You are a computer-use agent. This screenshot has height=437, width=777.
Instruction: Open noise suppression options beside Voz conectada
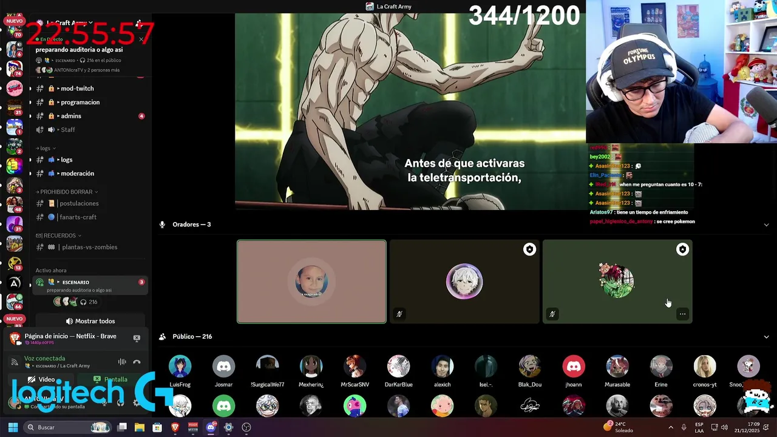point(122,362)
